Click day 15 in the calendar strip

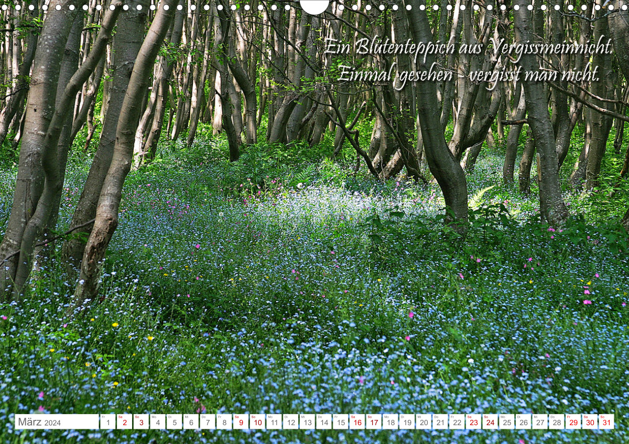[341, 421]
